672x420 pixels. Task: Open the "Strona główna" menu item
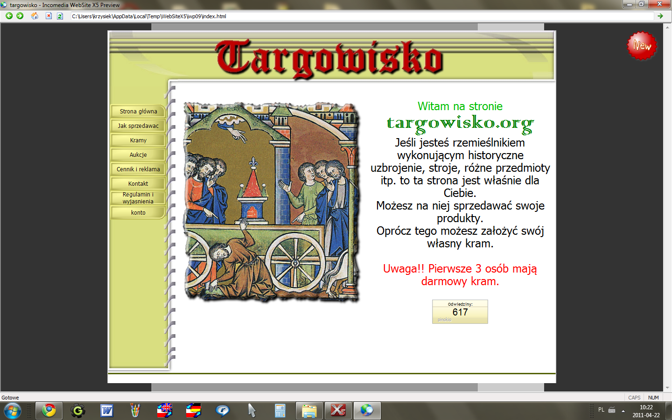[138, 112]
